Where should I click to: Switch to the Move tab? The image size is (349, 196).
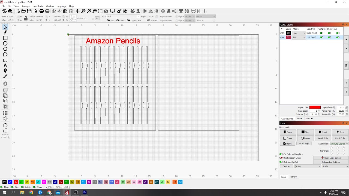300,119
